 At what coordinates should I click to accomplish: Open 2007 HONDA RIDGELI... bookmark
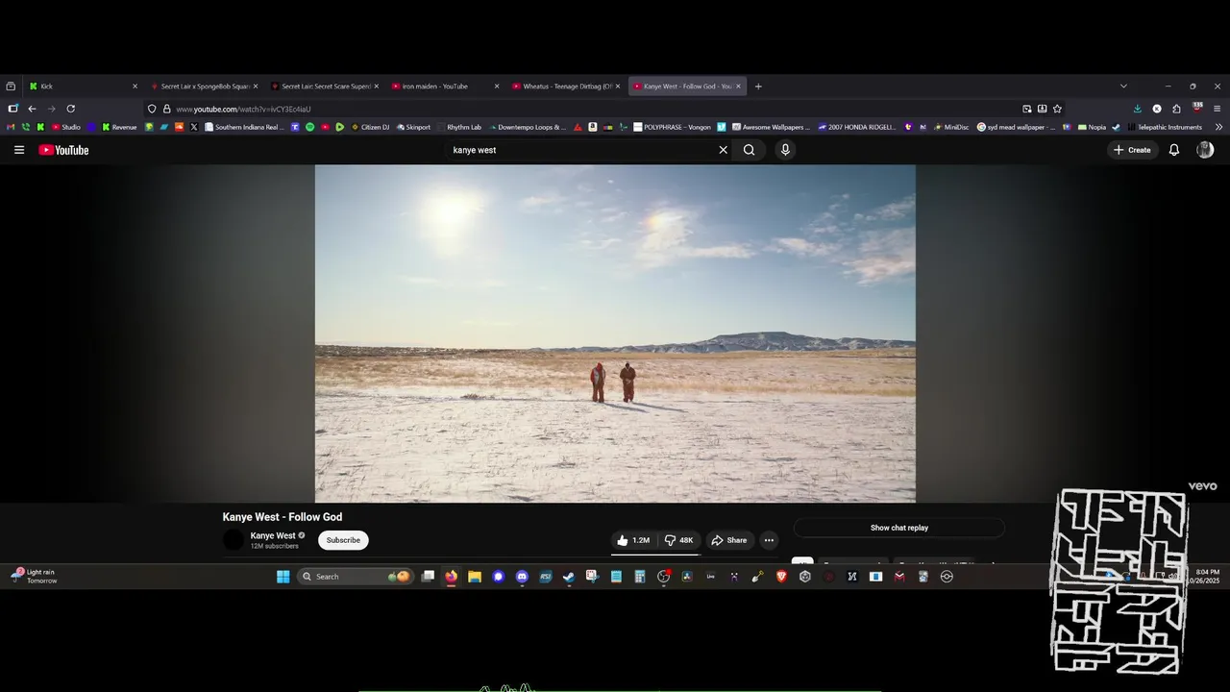[857, 127]
